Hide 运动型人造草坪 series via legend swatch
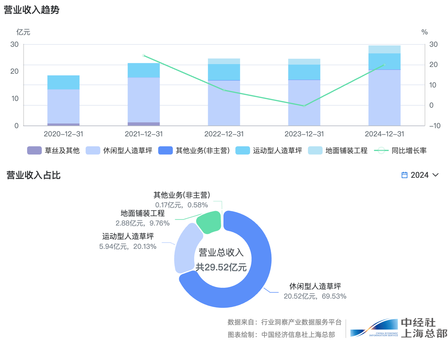This screenshot has height=343, width=448. point(243,150)
